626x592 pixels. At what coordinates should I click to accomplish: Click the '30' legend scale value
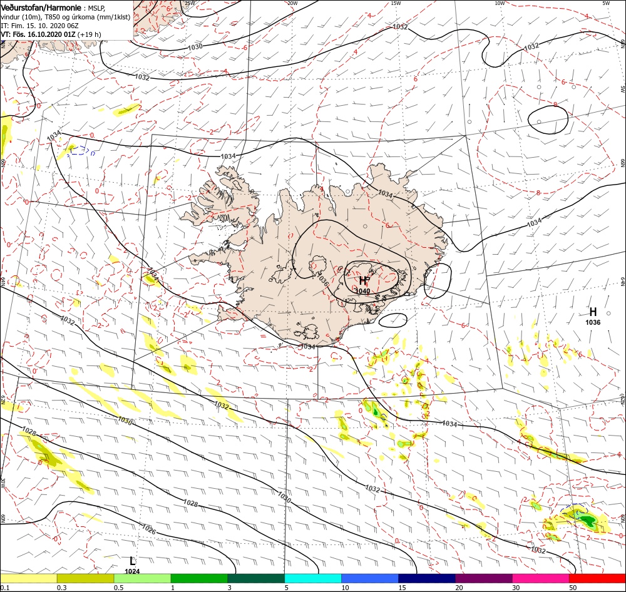(x=516, y=588)
